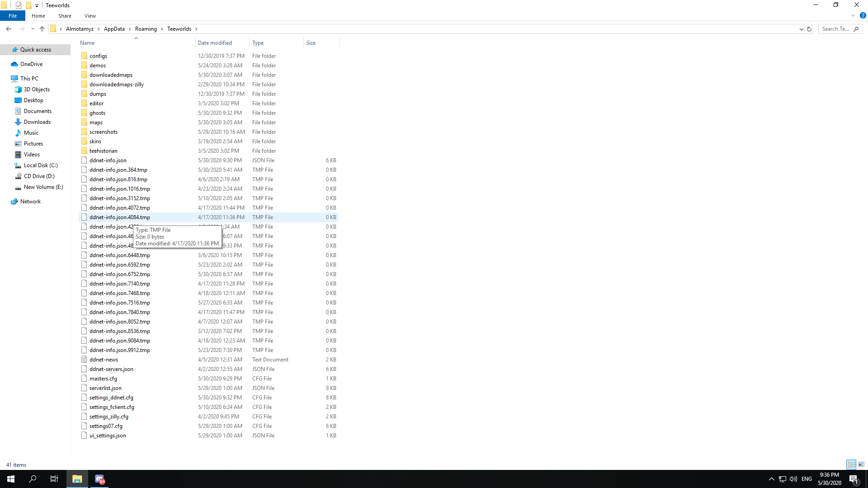Open 3D Objects in the sidebar
The image size is (868, 488).
[37, 89]
